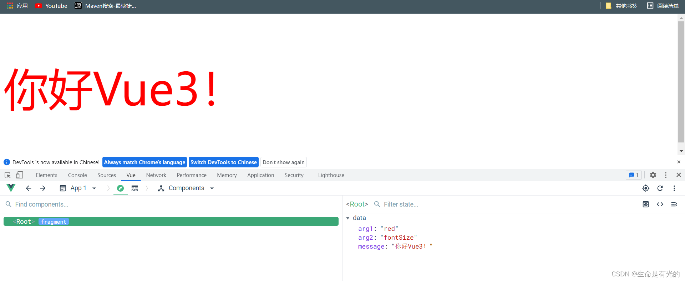The height and width of the screenshot is (281, 685).
Task: Focus the Filter state input
Action: [507, 204]
